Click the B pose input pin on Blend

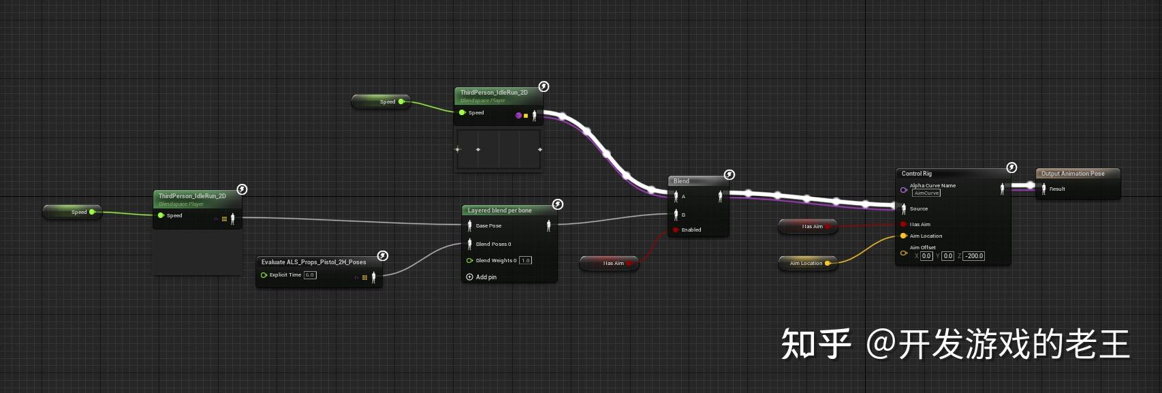[676, 215]
